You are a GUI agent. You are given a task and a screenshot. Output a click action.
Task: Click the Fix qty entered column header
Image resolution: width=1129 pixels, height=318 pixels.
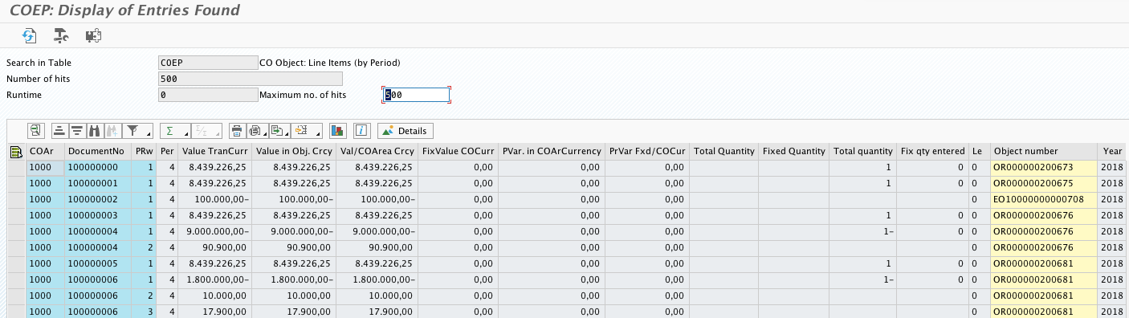click(x=932, y=151)
